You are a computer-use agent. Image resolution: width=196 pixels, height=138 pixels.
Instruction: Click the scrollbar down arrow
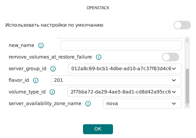point(187,106)
